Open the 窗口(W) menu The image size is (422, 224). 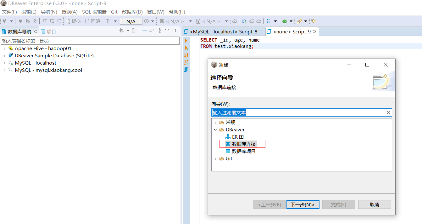pos(156,12)
